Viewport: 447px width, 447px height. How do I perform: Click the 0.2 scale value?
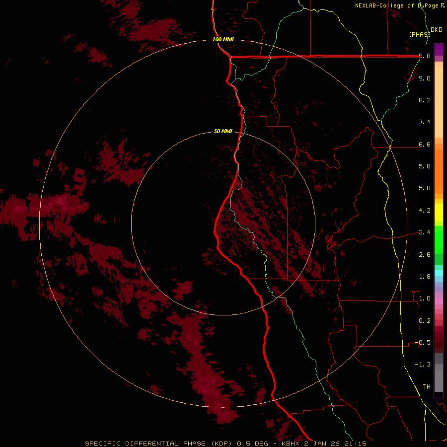(425, 321)
